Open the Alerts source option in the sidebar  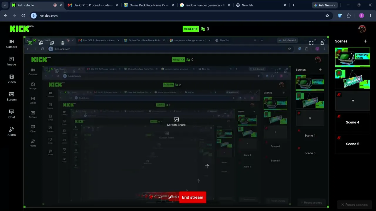pyautogui.click(x=12, y=132)
